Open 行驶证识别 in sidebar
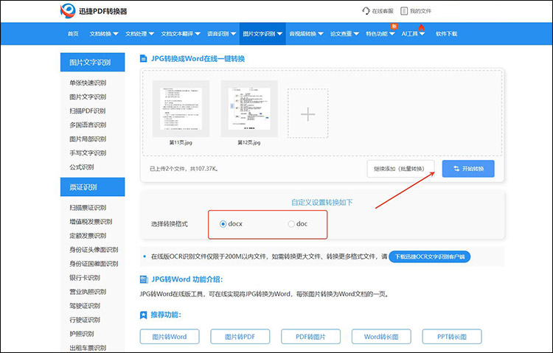 tap(85, 320)
